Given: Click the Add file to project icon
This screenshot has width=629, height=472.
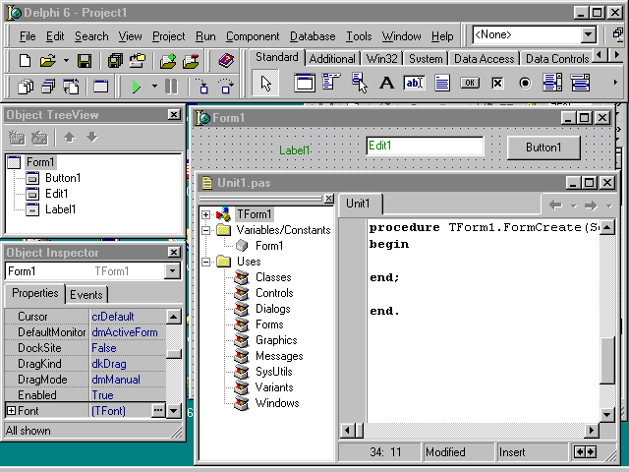Looking at the screenshot, I should click(x=168, y=61).
